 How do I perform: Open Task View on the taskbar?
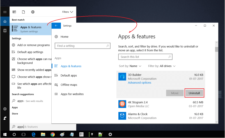pos(24,134)
